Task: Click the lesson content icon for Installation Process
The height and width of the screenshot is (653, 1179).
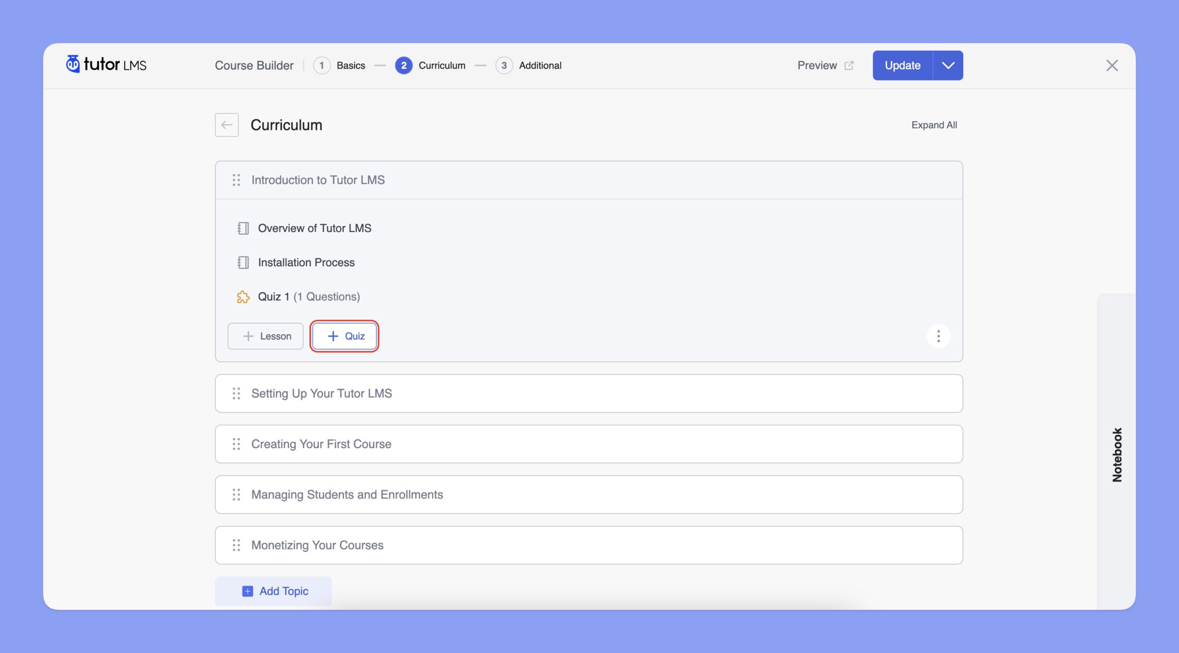Action: [x=243, y=262]
